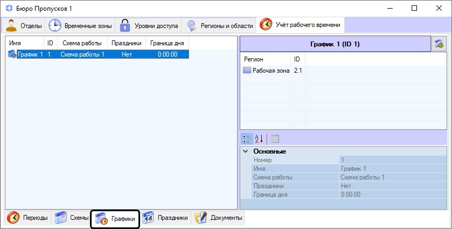
Task: Switch to Схемы bottom tab
Action: [x=72, y=218]
